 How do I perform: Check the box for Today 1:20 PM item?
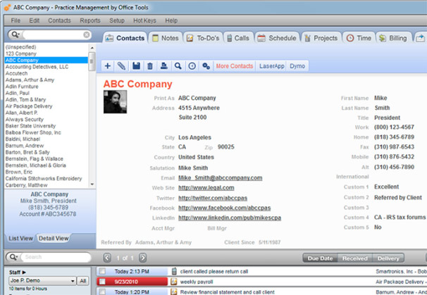pos(102,291)
